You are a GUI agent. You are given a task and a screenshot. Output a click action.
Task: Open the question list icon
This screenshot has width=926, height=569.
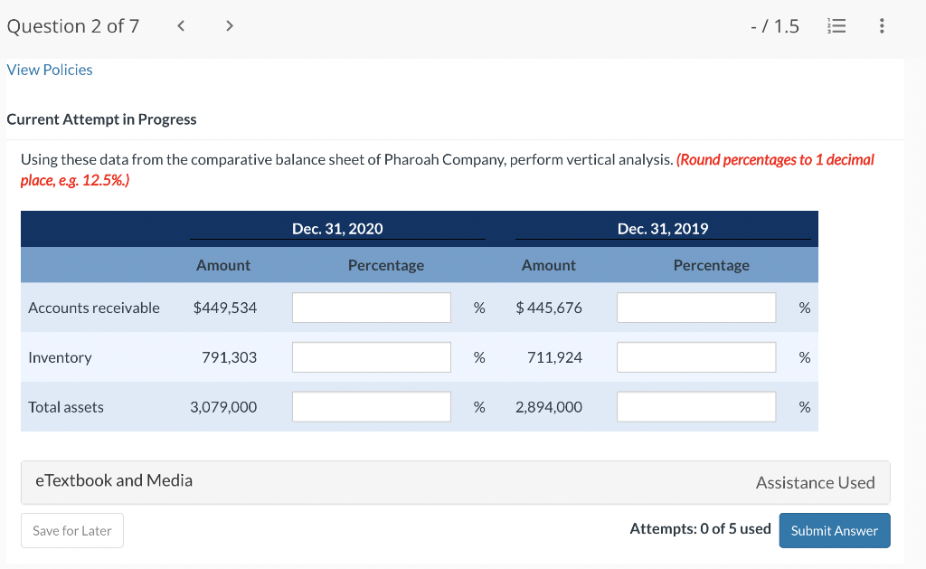click(837, 26)
